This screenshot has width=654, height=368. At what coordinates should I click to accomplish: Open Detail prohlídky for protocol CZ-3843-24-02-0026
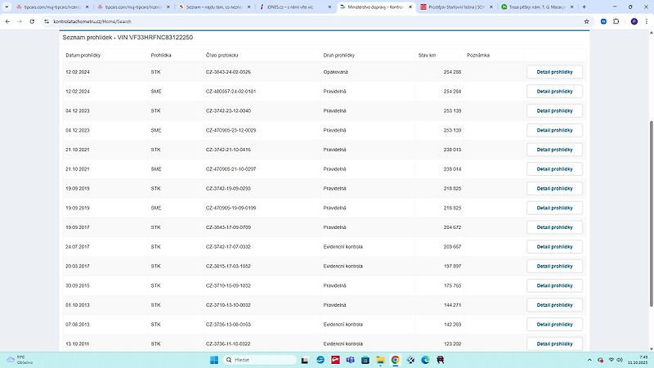[x=554, y=72]
